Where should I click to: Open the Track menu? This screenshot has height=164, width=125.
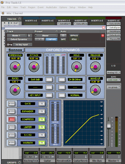coord(23,7)
